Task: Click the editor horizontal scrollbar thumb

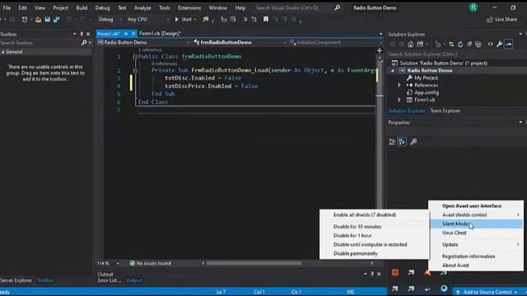Action: click(x=254, y=263)
